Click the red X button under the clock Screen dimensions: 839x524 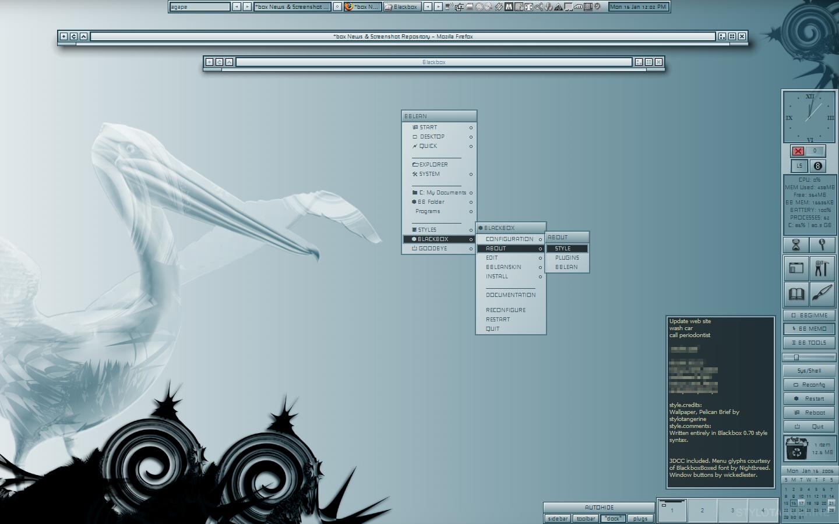pyautogui.click(x=798, y=151)
